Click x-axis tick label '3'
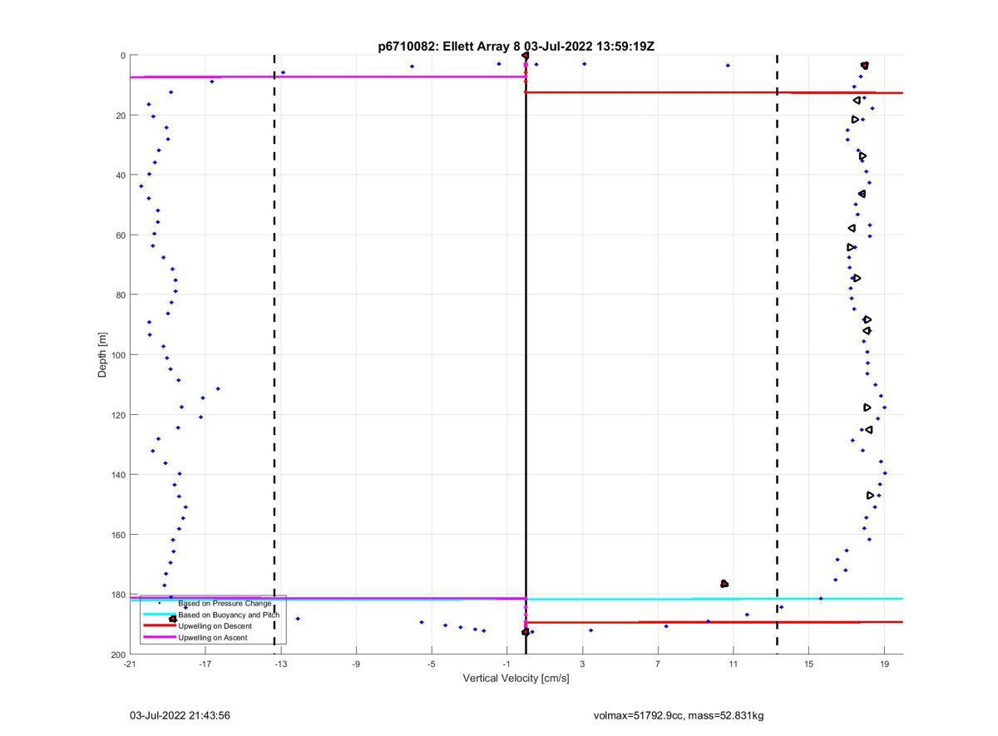The width and height of the screenshot is (998, 736). click(x=583, y=664)
